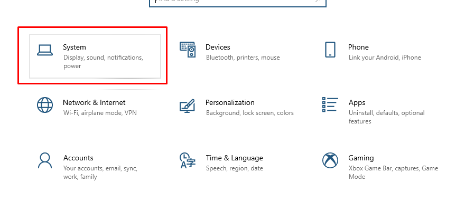465x201 pixels.
Task: Click "Bluetooth, printers, mouse" description
Action: tap(243, 58)
